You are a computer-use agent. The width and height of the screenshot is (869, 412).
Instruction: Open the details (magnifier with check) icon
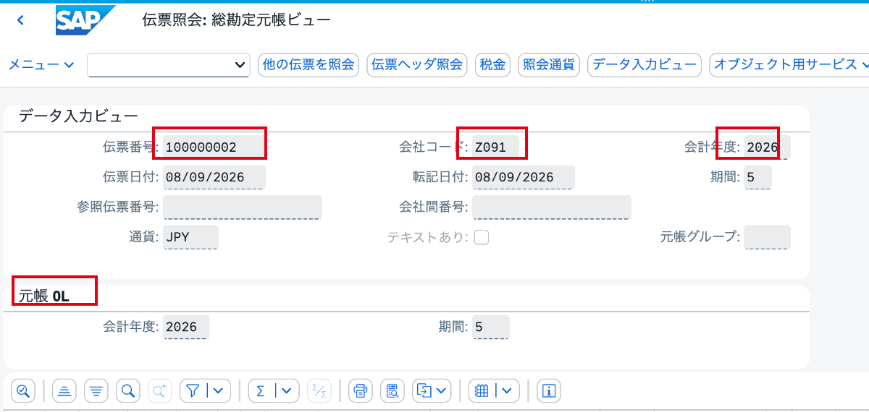coord(23,391)
